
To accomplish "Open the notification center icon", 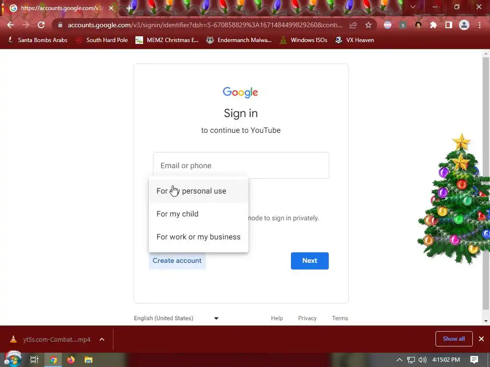I will [474, 360].
